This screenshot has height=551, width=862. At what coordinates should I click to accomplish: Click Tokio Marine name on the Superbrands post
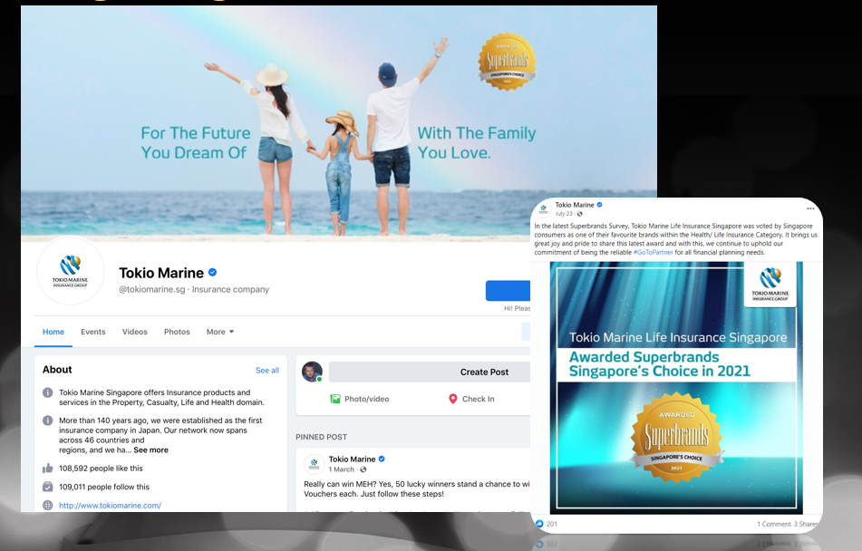(575, 205)
